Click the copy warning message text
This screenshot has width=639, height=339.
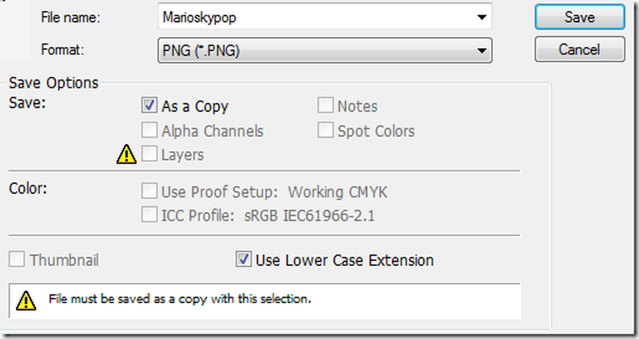[180, 299]
